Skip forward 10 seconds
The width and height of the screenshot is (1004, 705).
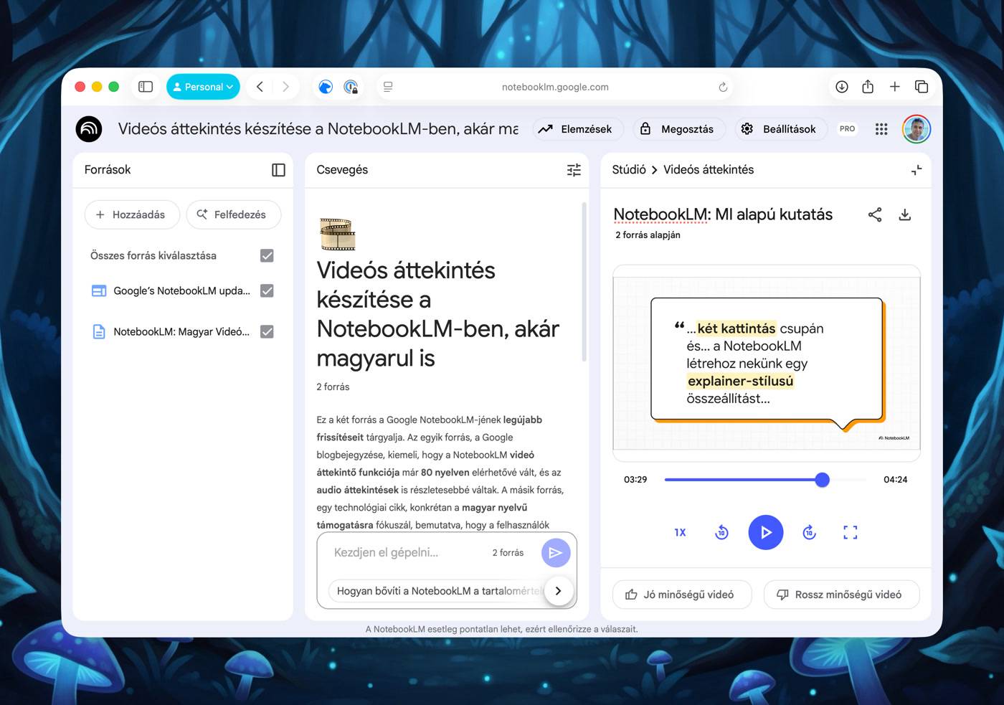point(810,533)
